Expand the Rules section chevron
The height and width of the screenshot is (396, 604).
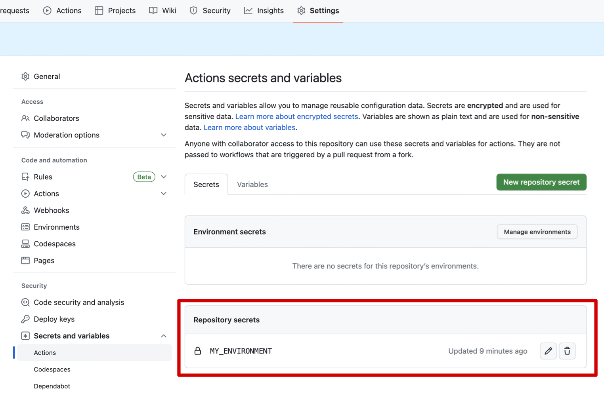pos(164,177)
